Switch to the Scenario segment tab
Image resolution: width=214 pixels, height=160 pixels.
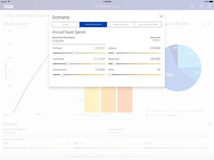(x=66, y=24)
